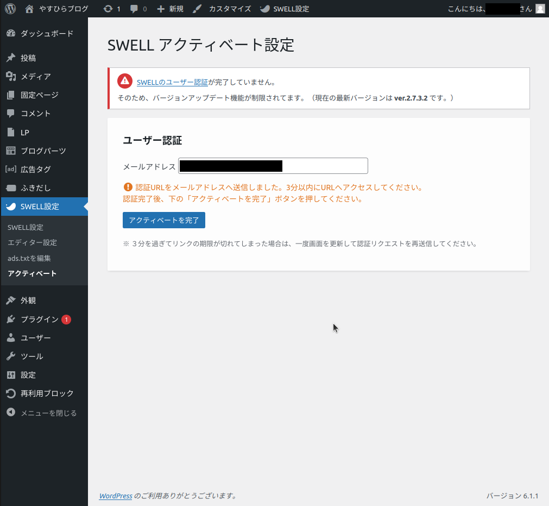Open ads.txtを編集 submenu item
This screenshot has width=549, height=506.
tap(29, 258)
